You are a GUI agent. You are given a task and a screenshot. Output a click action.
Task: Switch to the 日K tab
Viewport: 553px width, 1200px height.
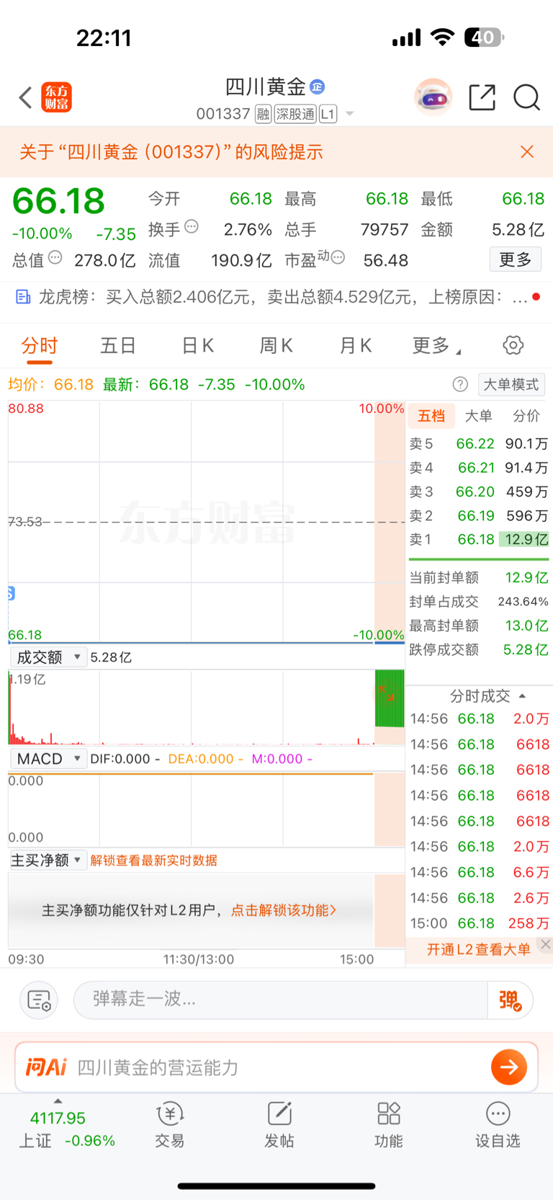[197, 346]
